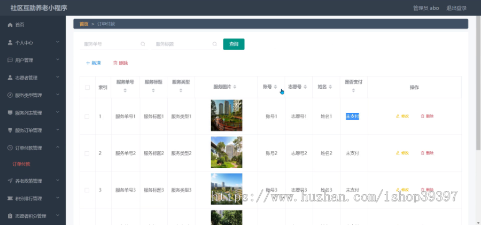Open the service image thumbnail in row 1

point(227,115)
